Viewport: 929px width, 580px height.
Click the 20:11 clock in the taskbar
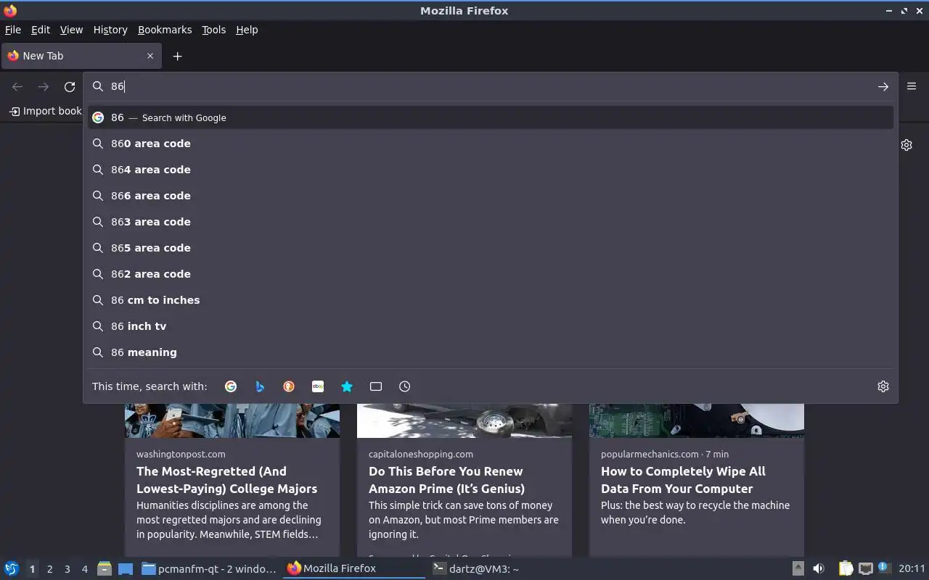coord(912,568)
